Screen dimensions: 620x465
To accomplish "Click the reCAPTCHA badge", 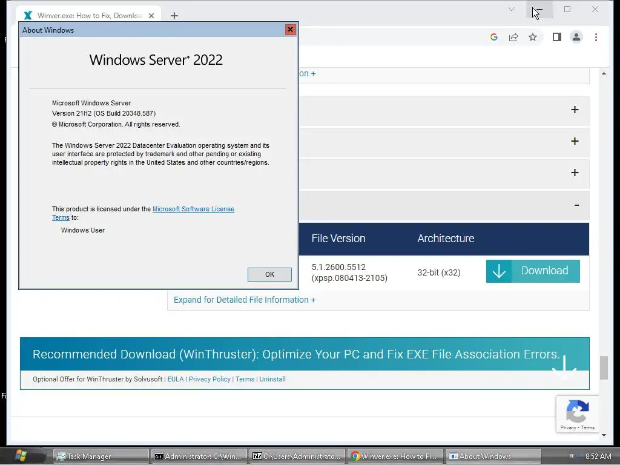I will pos(577,414).
